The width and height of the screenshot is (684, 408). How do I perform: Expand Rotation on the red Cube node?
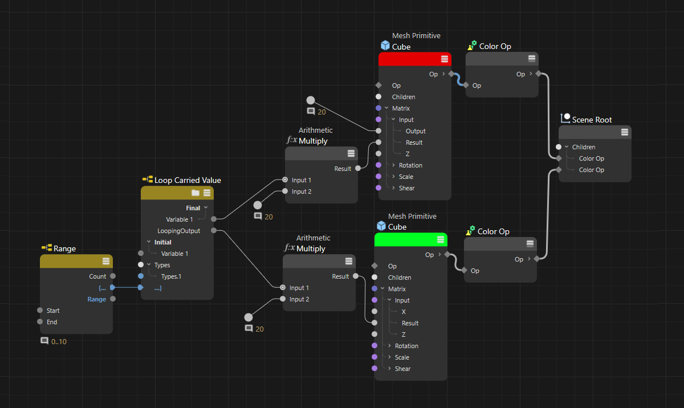pyautogui.click(x=393, y=165)
